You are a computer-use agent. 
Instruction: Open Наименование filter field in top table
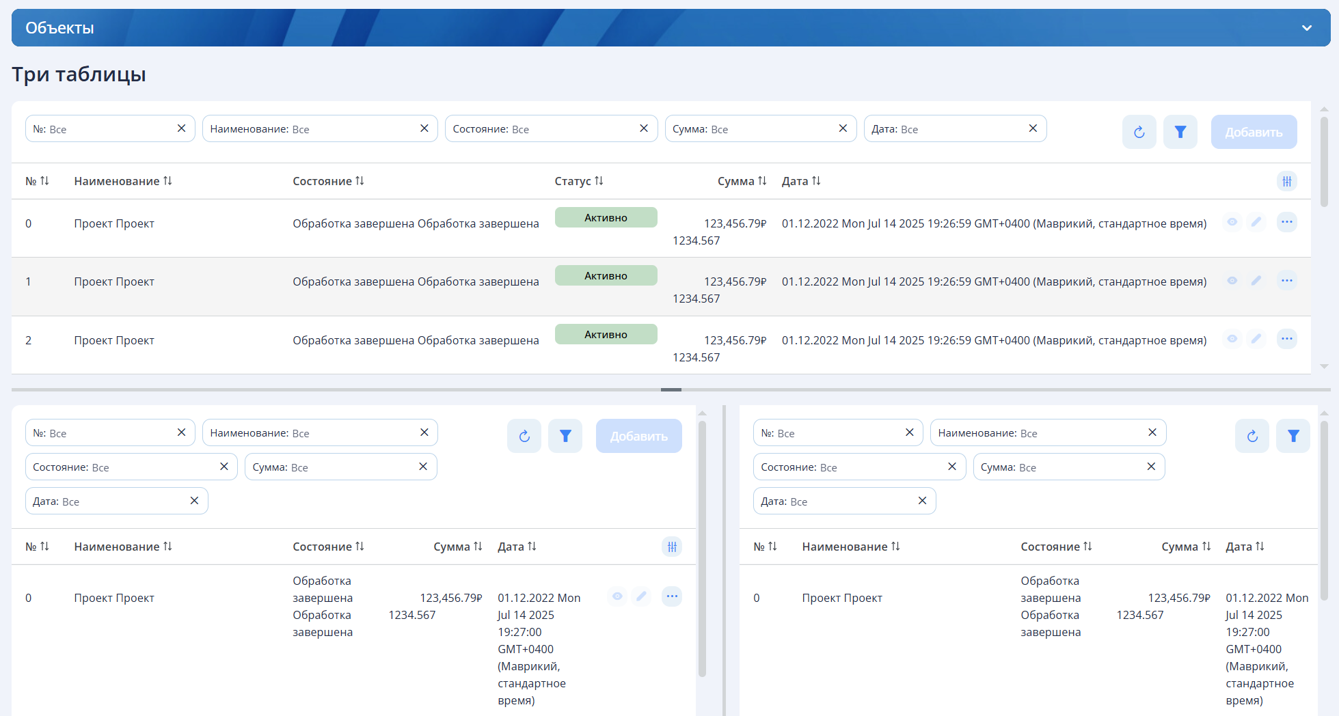[320, 128]
